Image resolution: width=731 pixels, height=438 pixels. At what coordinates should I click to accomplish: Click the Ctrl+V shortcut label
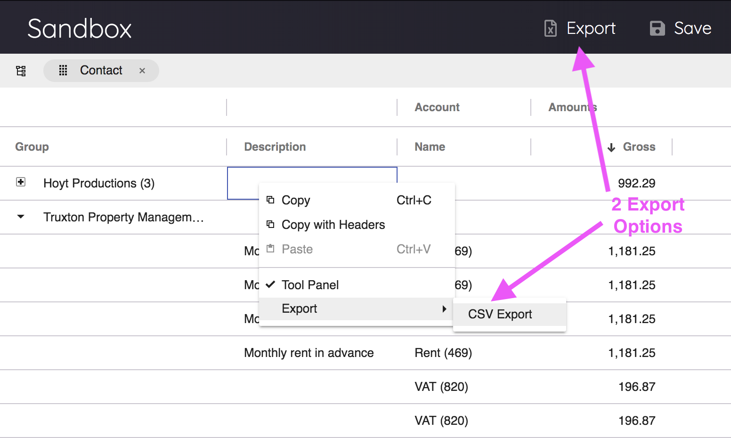414,249
